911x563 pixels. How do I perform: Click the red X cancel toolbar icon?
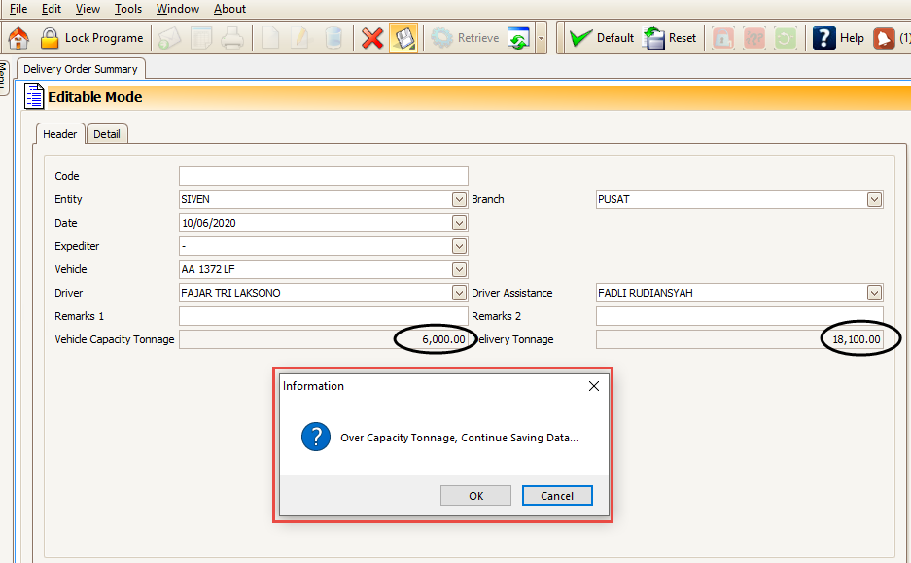click(371, 38)
